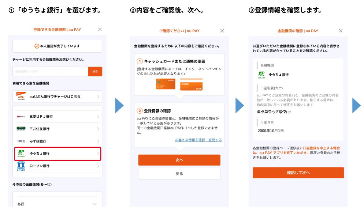Close the 登録できる金融機関 dialog
364x219 pixels.
tap(100, 30)
